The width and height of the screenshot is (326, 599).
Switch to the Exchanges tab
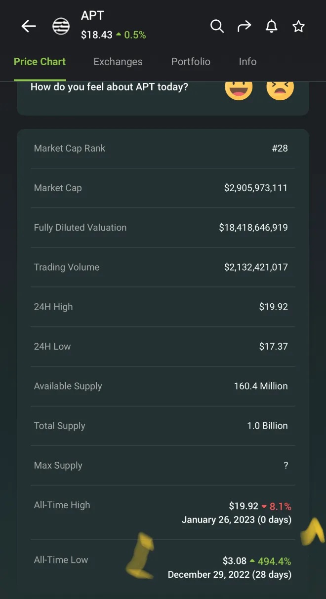click(118, 62)
